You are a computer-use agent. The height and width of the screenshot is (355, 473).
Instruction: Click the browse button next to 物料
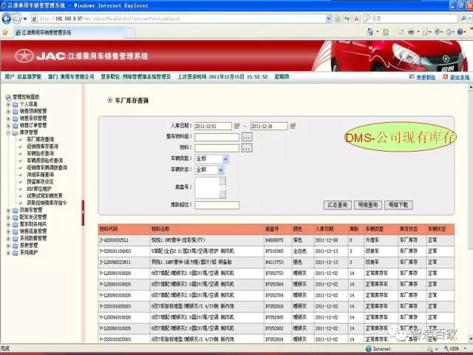247,148
